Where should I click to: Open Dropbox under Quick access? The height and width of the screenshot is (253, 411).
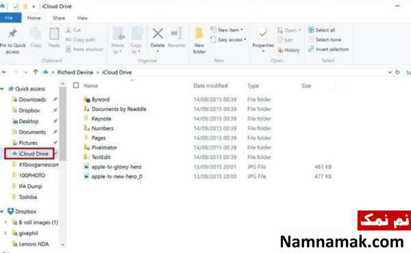[29, 110]
